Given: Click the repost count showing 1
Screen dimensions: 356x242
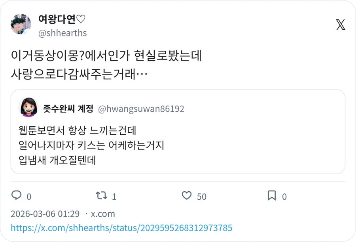Looking at the screenshot, I should click(x=114, y=196).
